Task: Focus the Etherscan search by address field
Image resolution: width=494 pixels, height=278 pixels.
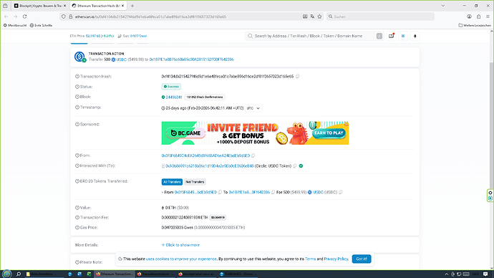Action: (314, 36)
